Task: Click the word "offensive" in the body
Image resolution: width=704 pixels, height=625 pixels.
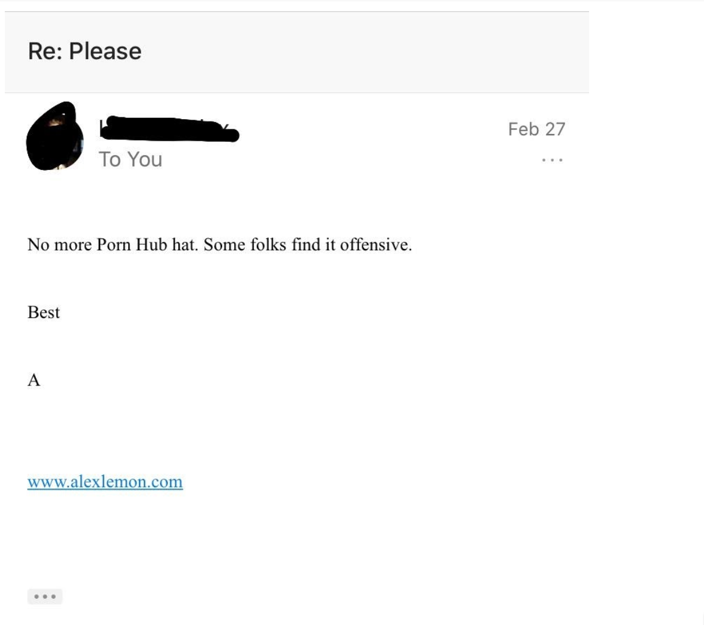Action: pos(375,245)
